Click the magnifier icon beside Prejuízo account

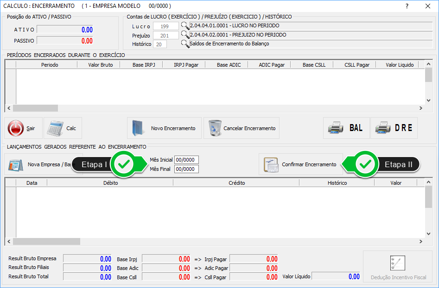(x=185, y=35)
